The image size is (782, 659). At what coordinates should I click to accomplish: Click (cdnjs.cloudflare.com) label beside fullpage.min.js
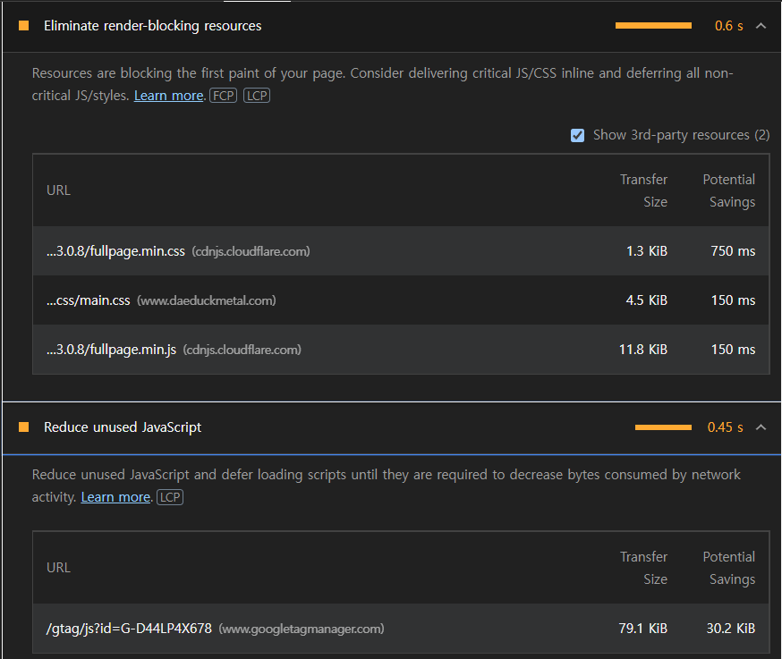coord(242,350)
